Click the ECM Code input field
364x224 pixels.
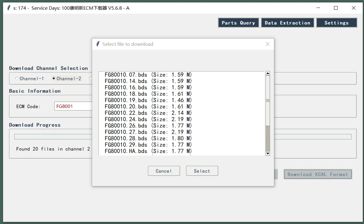[73, 106]
